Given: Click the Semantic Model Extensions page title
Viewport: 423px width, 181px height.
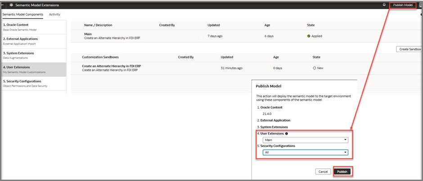Looking at the screenshot, I should pyautogui.click(x=37, y=5).
